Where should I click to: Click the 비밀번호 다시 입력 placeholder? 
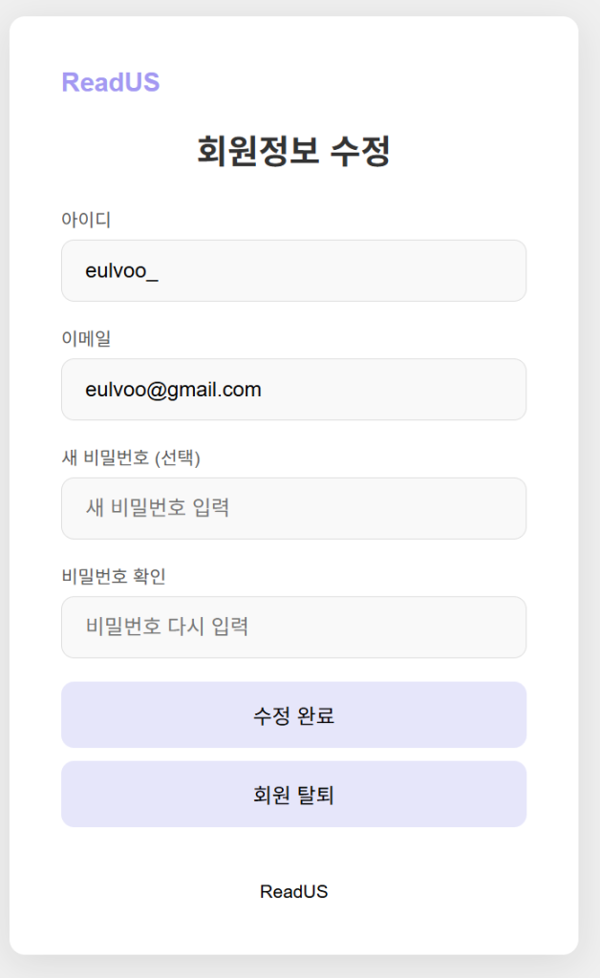pyautogui.click(x=167, y=627)
